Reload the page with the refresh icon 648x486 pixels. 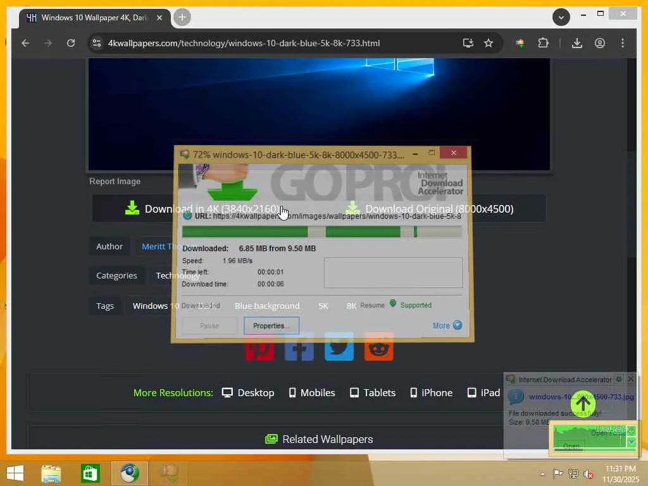[x=71, y=43]
